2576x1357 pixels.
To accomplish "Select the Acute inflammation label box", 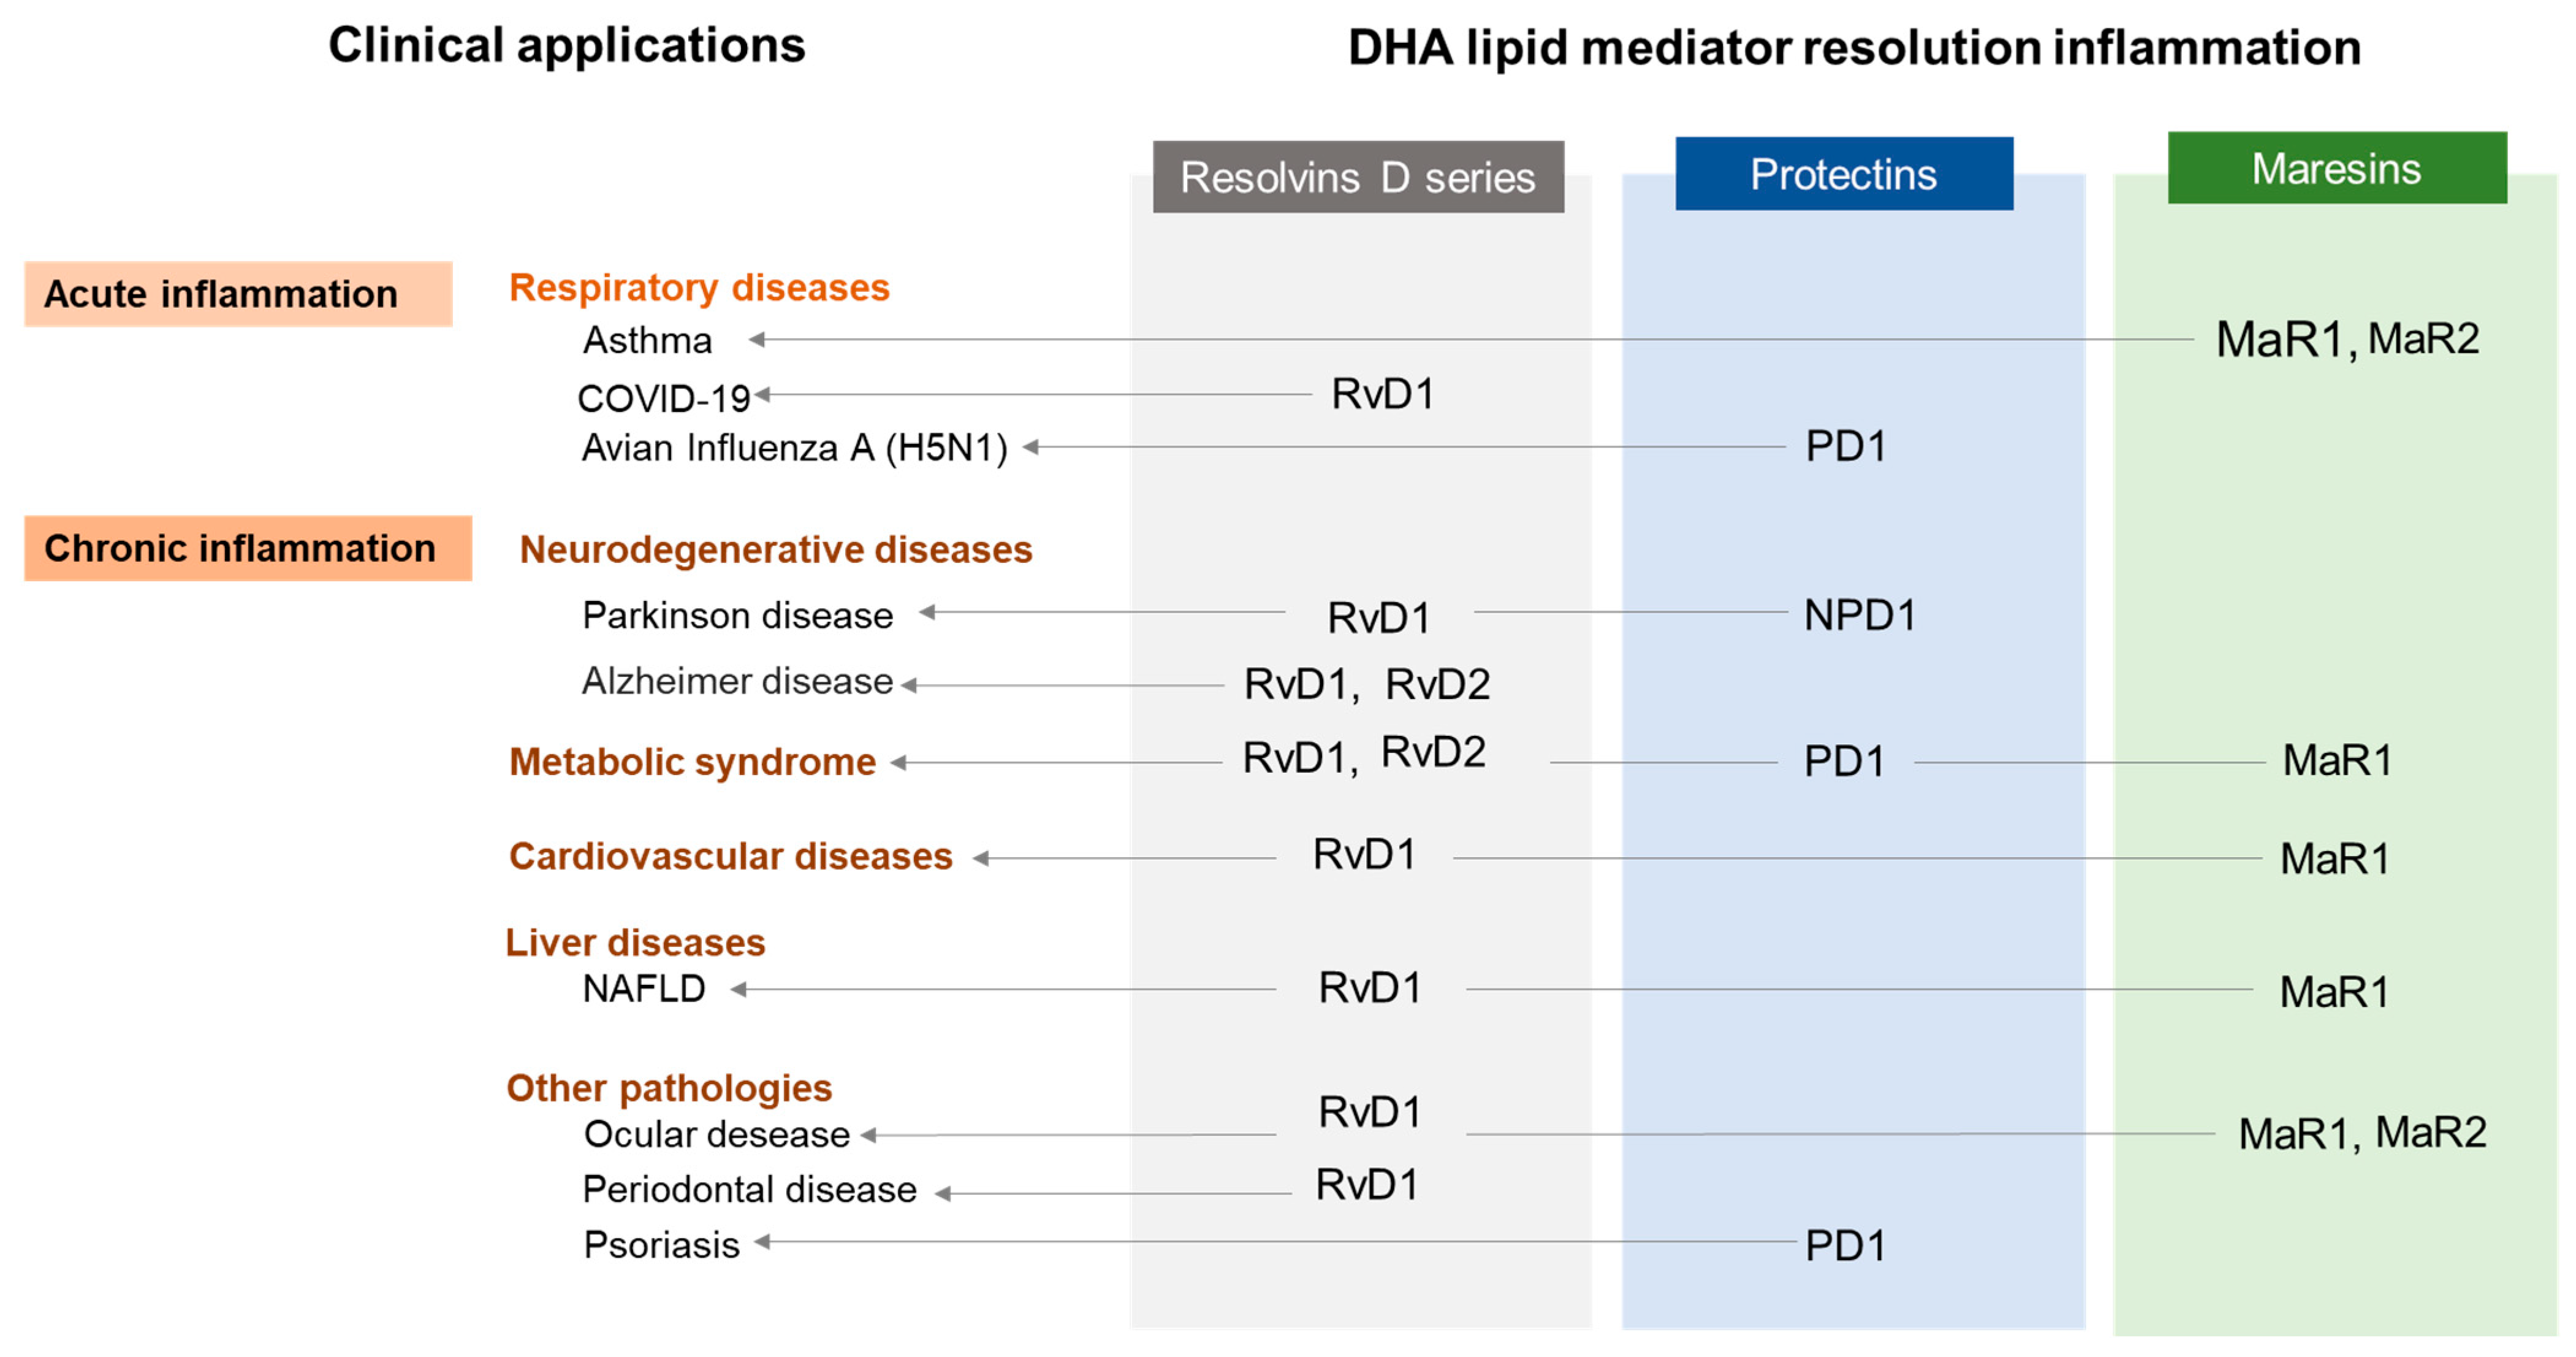I will coord(238,294).
